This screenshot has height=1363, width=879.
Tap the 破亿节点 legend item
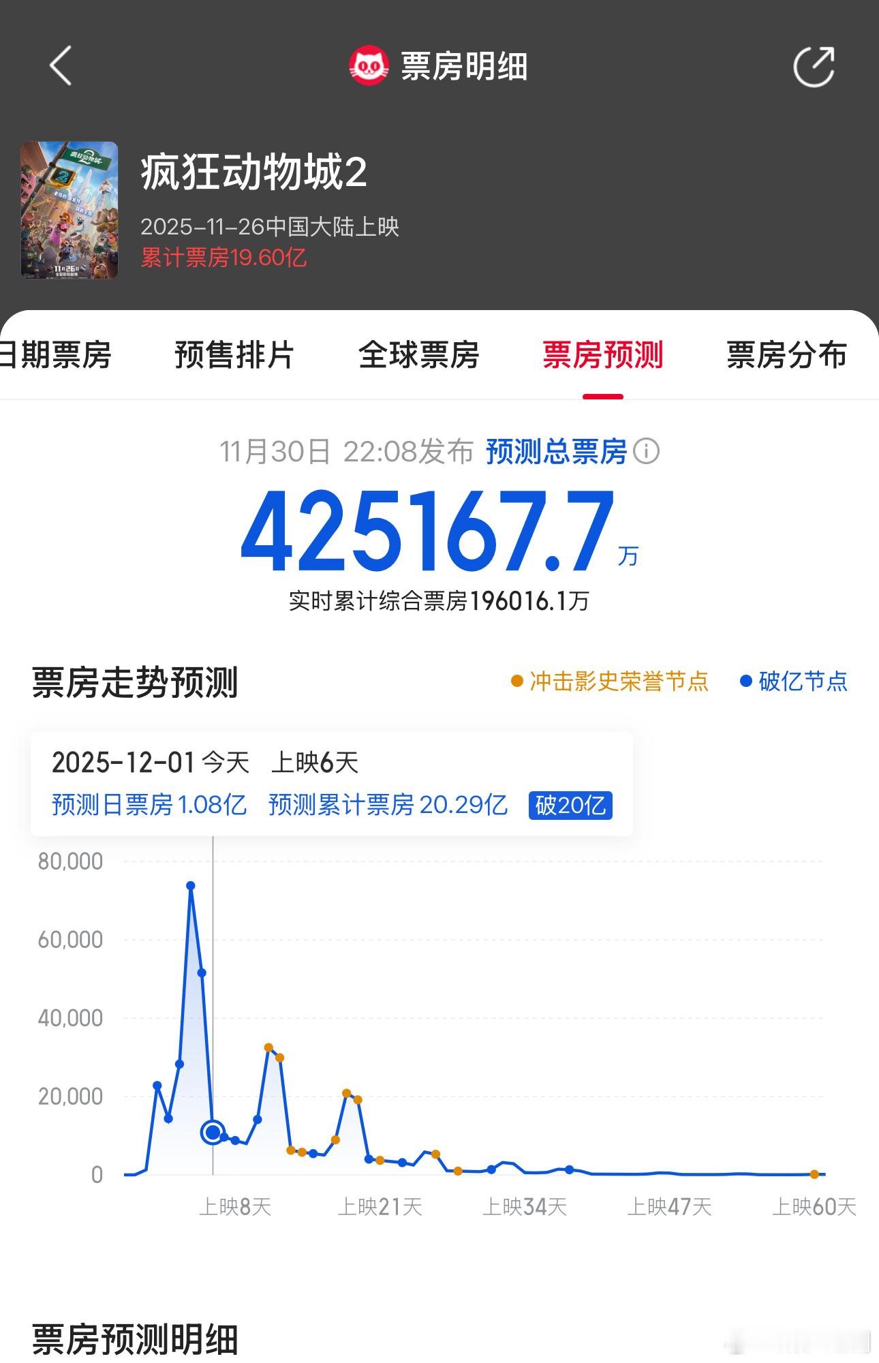(794, 681)
